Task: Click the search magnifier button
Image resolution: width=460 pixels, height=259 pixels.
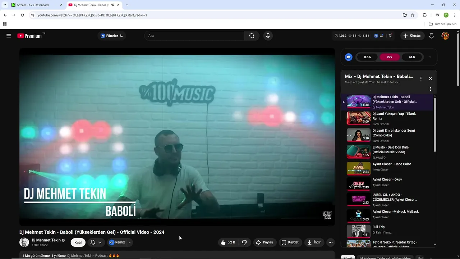Action: (x=252, y=36)
